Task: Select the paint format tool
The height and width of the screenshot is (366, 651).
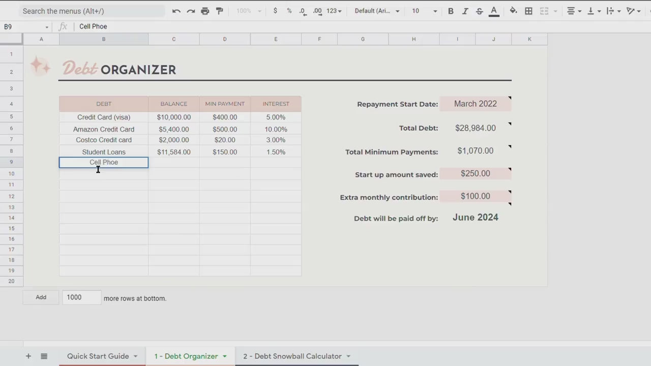Action: point(220,11)
